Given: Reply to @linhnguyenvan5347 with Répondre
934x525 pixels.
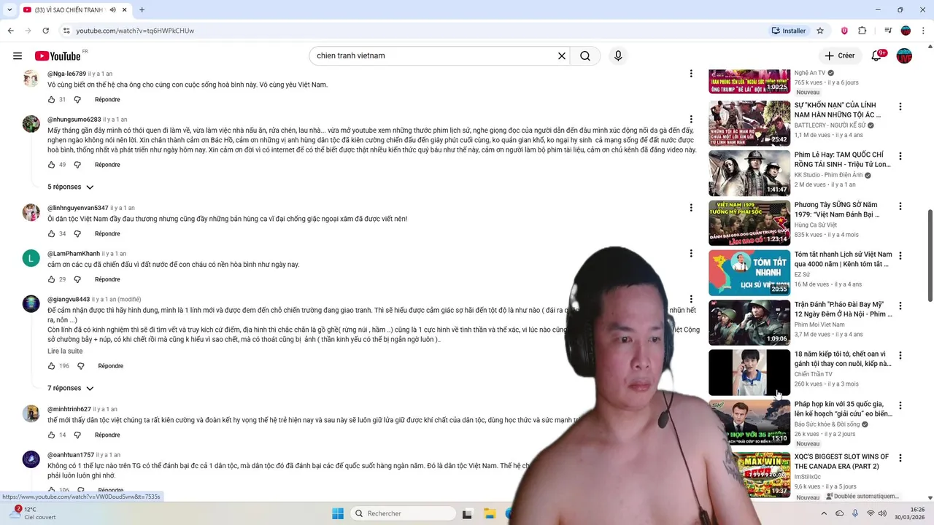Looking at the screenshot, I should pyautogui.click(x=107, y=234).
